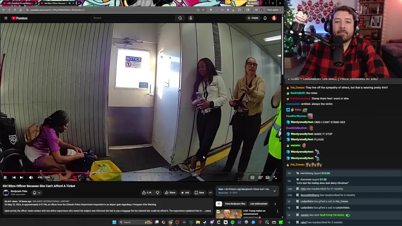Viewport: 402px width, 226px height.
Task: Skip to next video in playlist
Action: tap(21, 178)
